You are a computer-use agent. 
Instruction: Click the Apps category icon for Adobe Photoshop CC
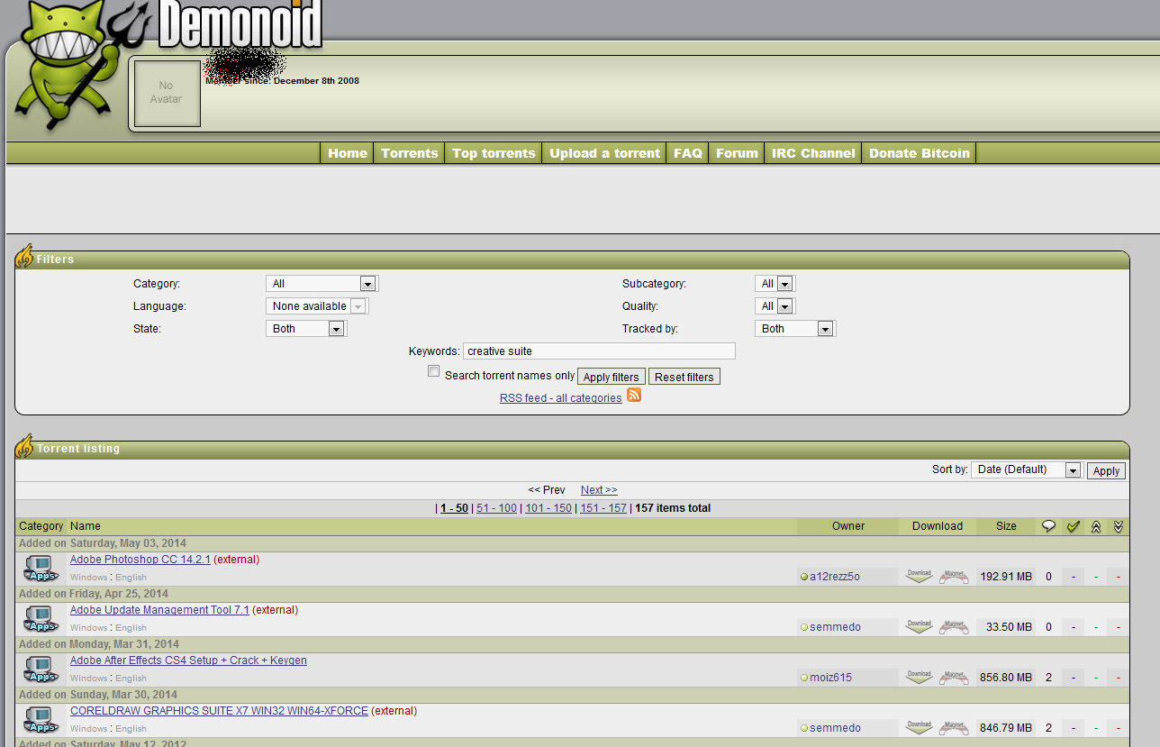coord(41,569)
